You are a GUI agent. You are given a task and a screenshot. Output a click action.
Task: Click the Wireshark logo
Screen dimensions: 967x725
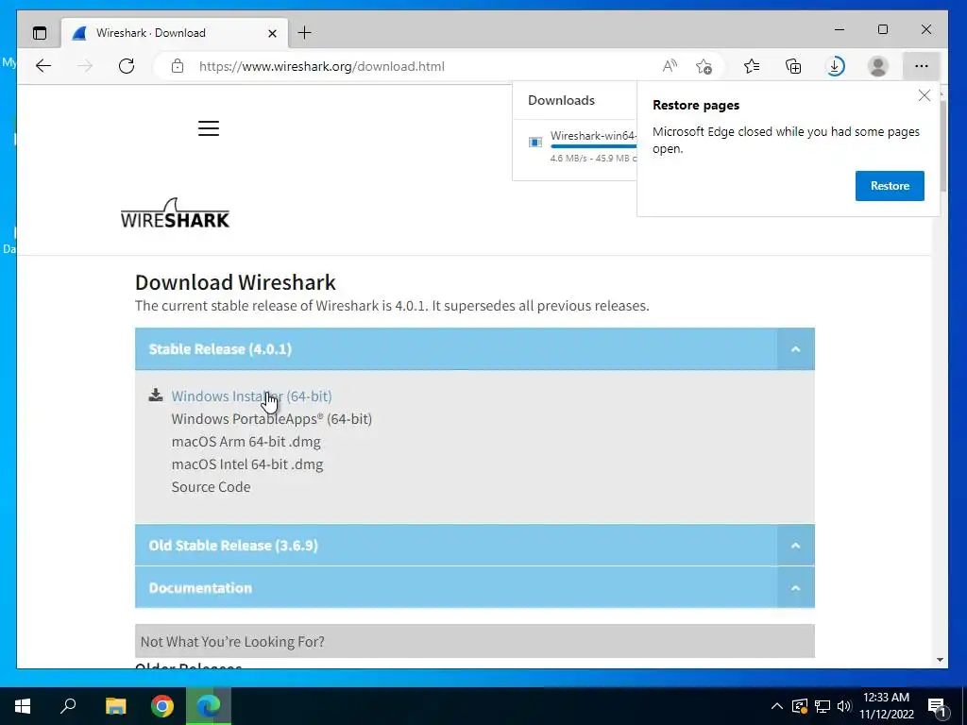tap(175, 213)
